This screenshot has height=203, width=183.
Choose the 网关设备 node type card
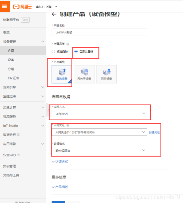point(106,74)
